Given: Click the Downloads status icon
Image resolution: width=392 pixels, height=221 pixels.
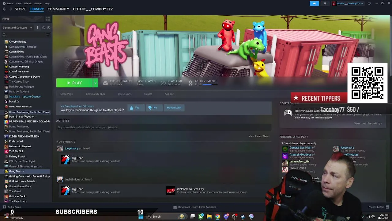Looking at the screenshot, I should [x=175, y=207].
